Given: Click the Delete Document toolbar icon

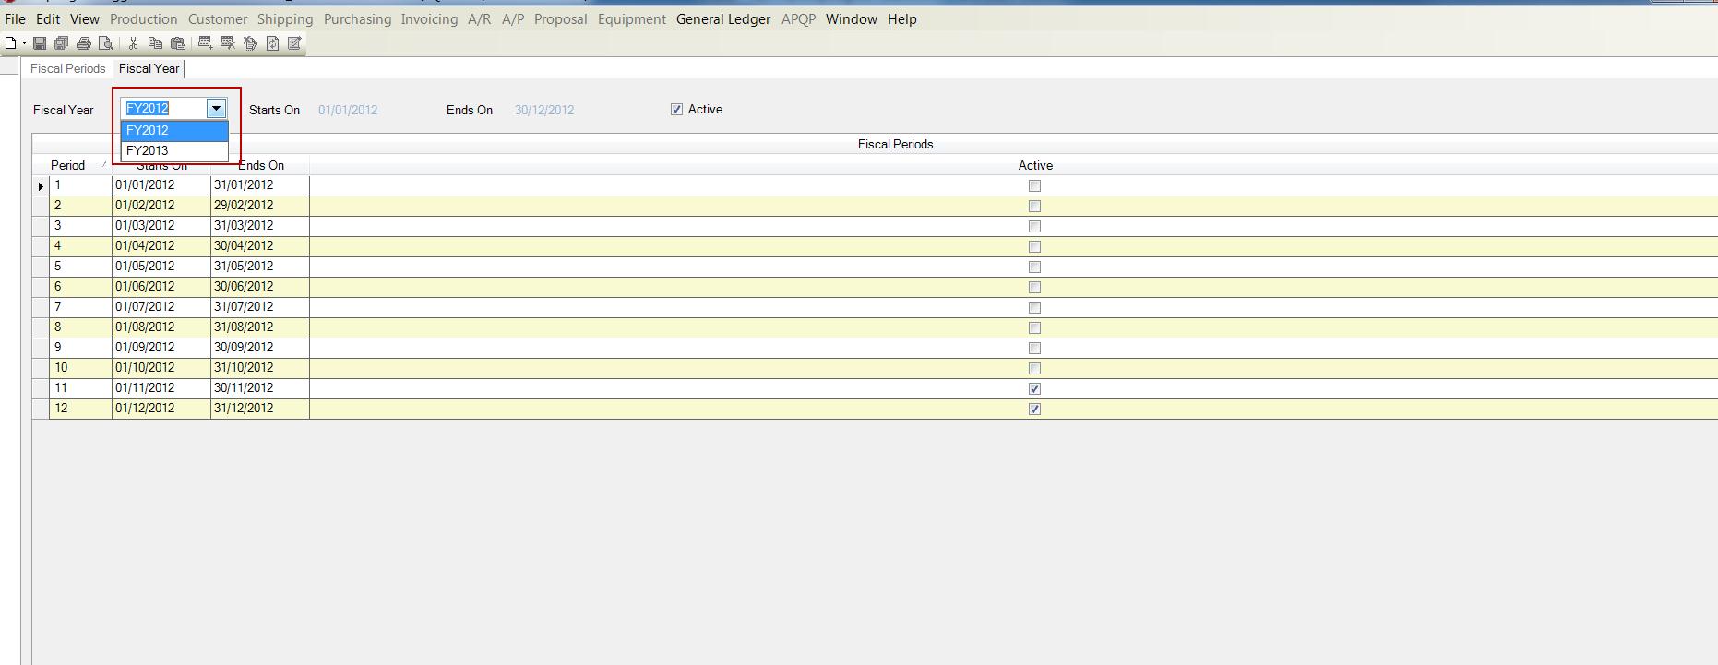Looking at the screenshot, I should (250, 43).
